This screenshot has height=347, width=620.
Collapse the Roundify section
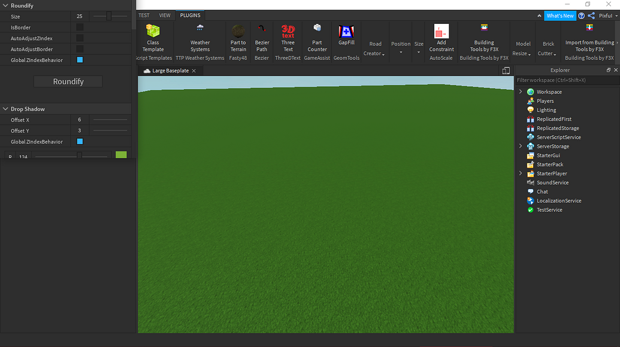(5, 5)
